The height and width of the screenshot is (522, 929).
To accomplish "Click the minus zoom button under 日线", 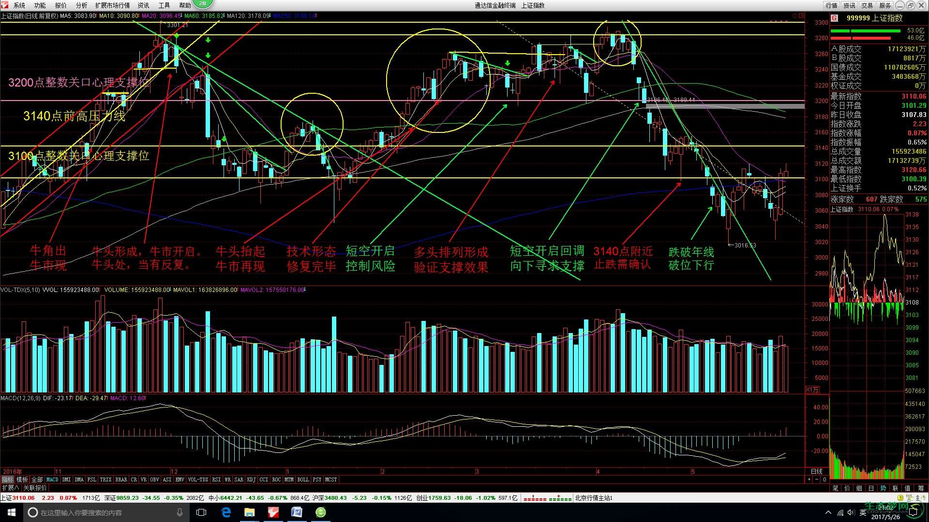I will click(x=817, y=479).
